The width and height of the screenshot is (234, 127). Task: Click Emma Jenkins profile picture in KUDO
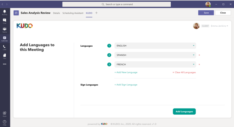(196, 26)
